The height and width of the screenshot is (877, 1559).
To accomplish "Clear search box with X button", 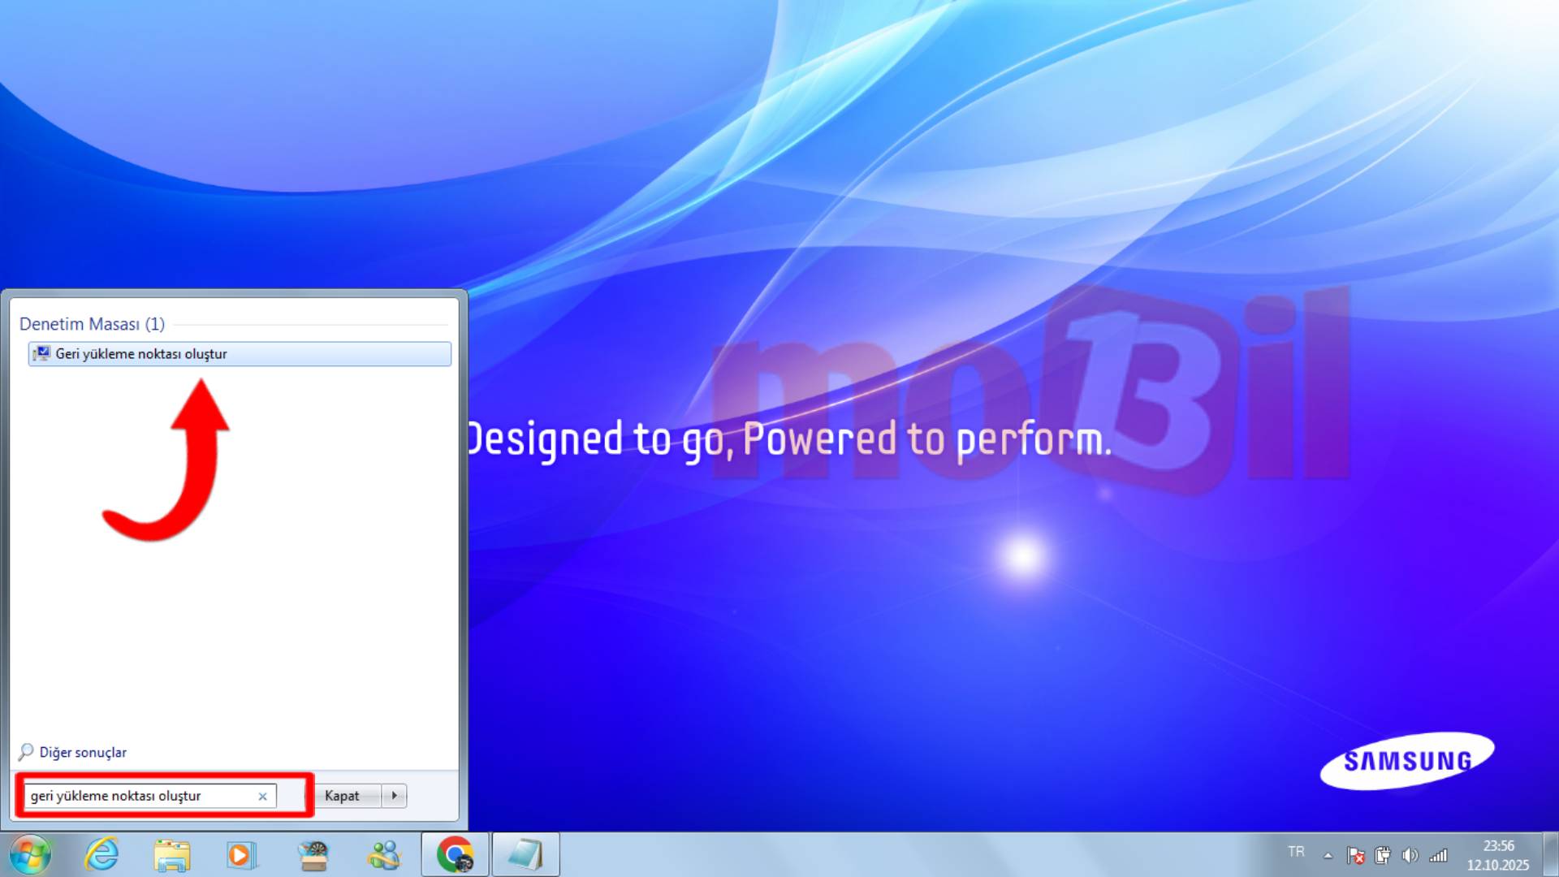I will click(262, 797).
